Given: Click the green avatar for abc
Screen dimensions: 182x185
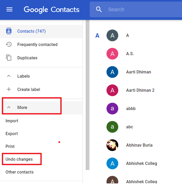Looking at the screenshot, I should click(x=112, y=127).
